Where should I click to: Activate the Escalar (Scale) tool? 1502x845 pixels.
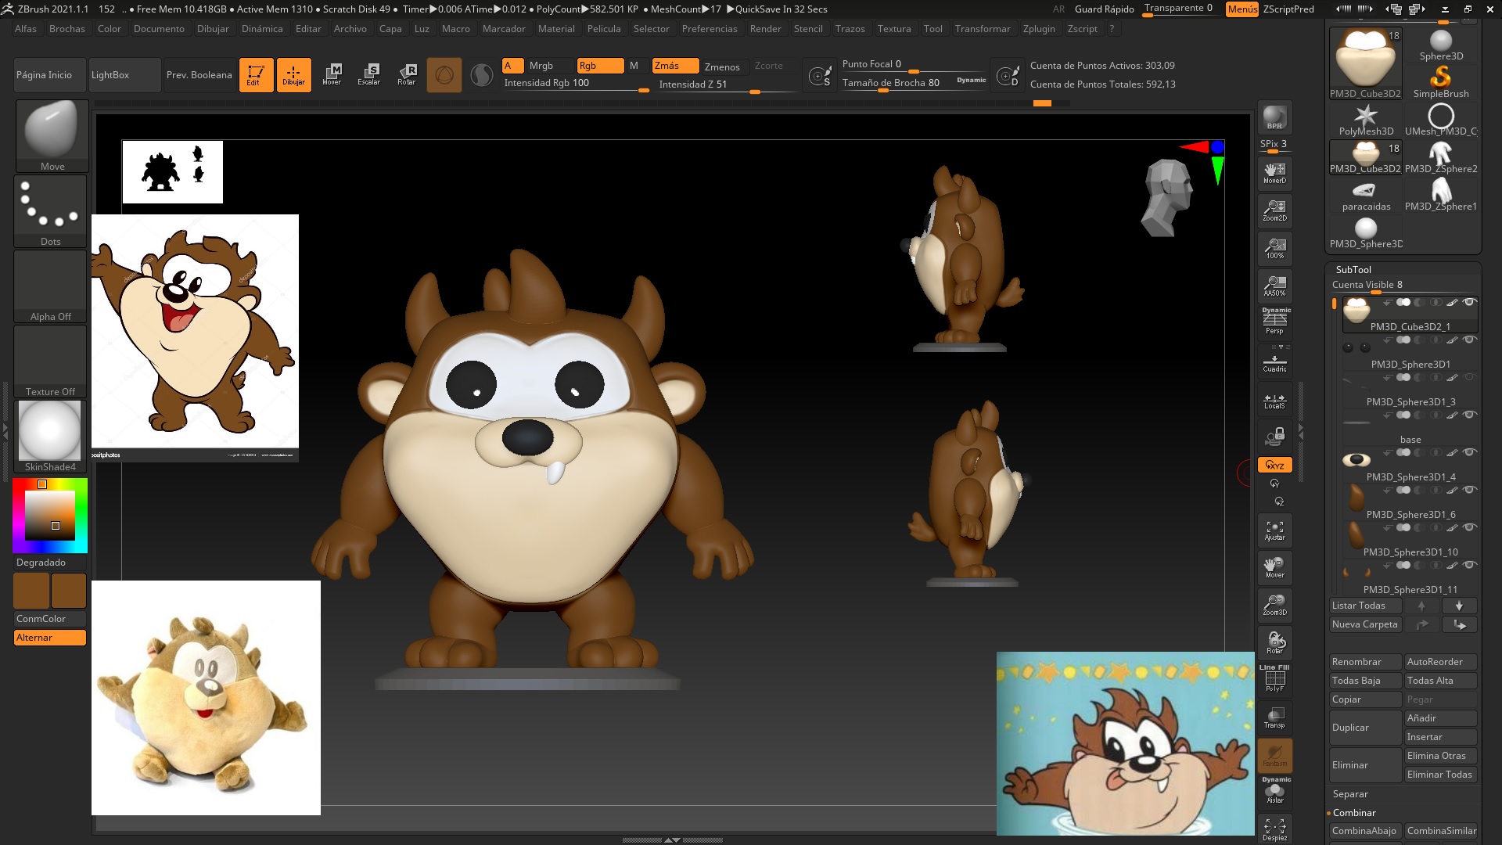pos(368,74)
